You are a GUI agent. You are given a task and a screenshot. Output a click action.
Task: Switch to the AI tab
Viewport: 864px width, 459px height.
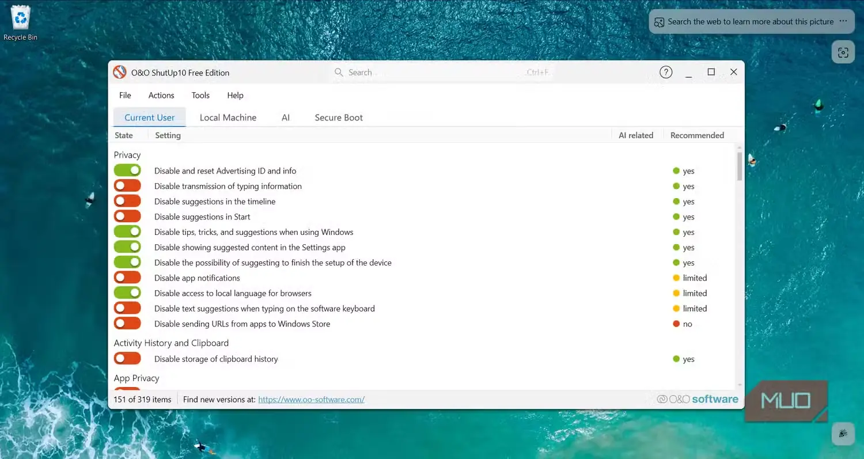point(286,117)
